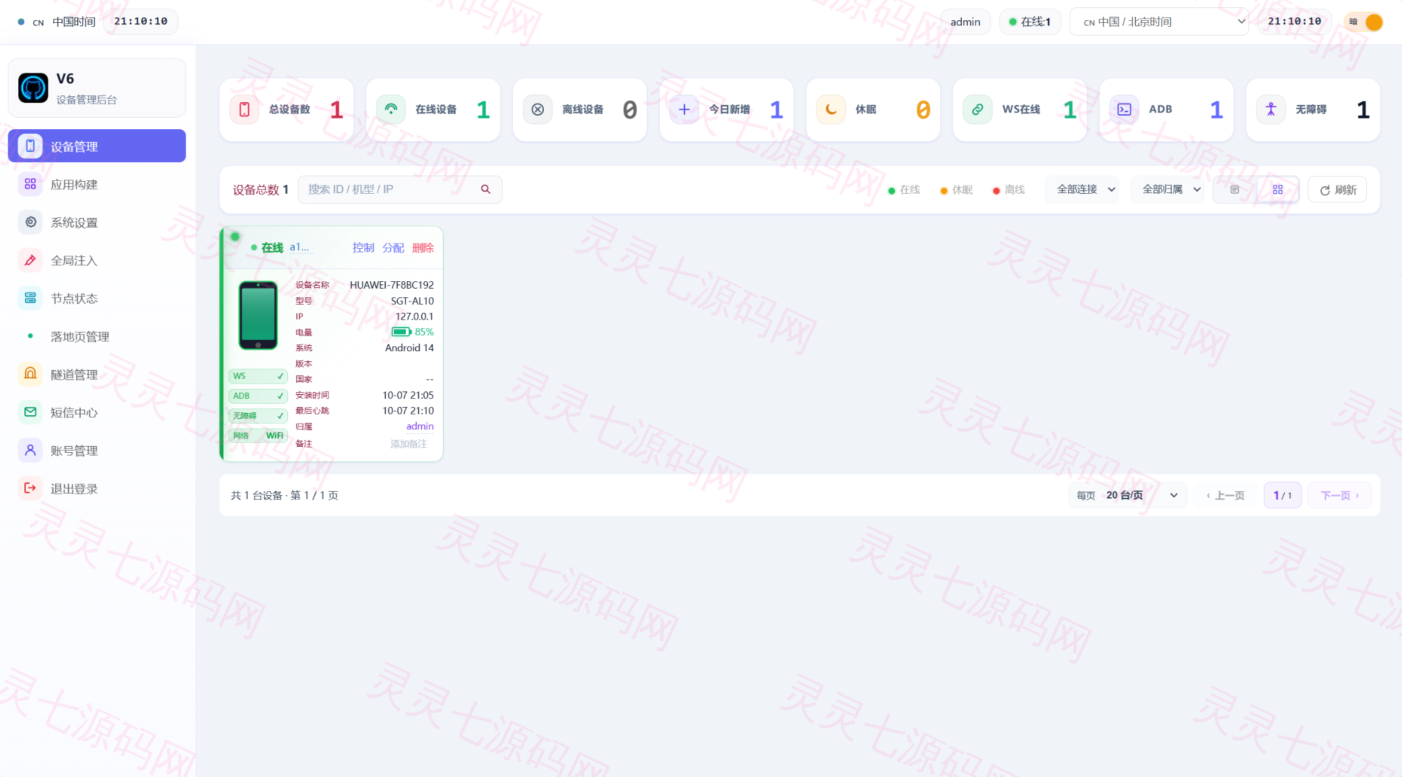Open the landing page management menu item
This screenshot has width=1402, height=777.
tap(97, 336)
